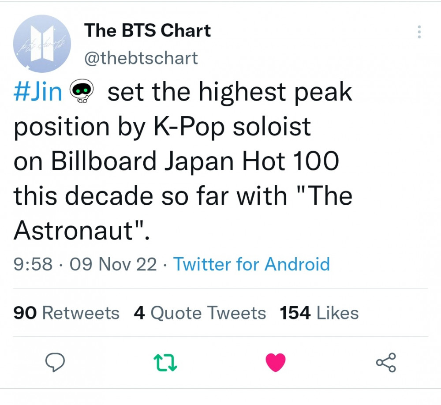This screenshot has width=441, height=405.
Task: See the 154 Likes list
Action: tap(319, 313)
